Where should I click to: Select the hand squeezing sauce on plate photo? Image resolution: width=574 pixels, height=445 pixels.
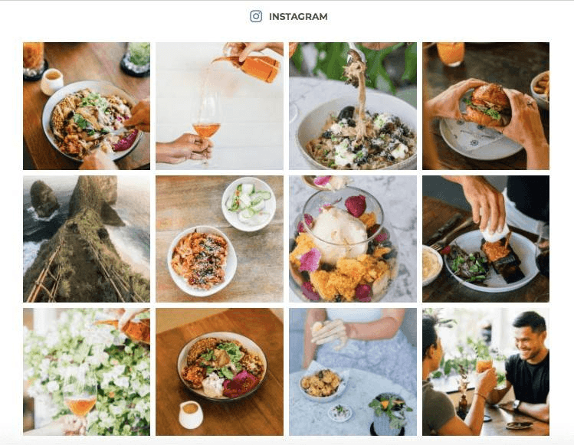[x=486, y=239]
